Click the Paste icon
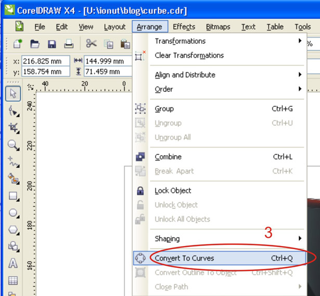The width and height of the screenshot is (320, 296). (x=125, y=44)
